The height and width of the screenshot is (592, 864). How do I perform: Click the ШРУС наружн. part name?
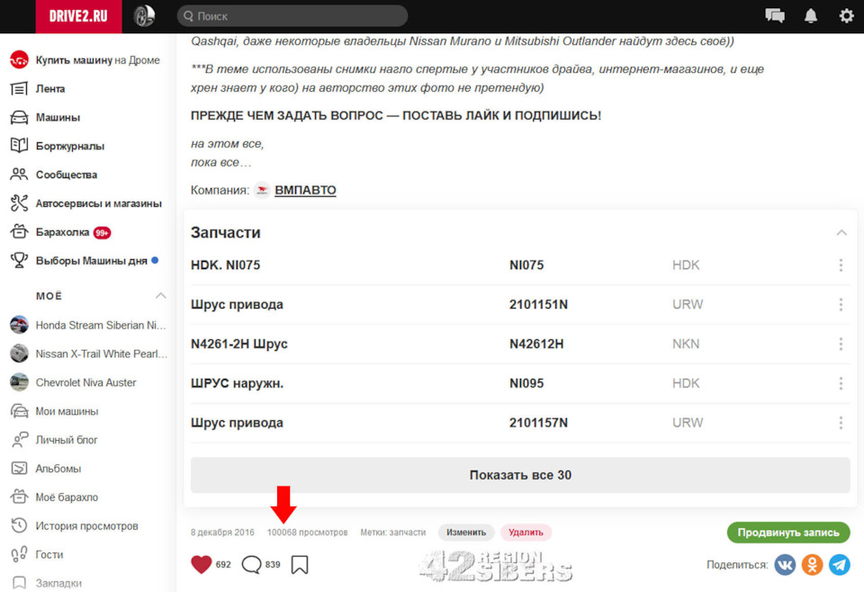coord(237,383)
